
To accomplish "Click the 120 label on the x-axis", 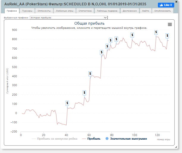I will tap(157, 135).
